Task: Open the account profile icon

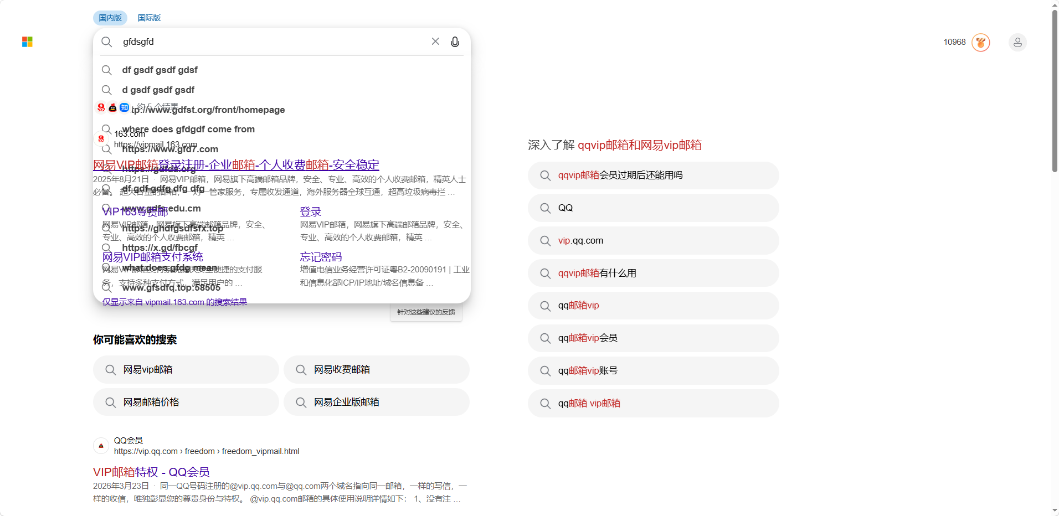Action: point(1017,42)
